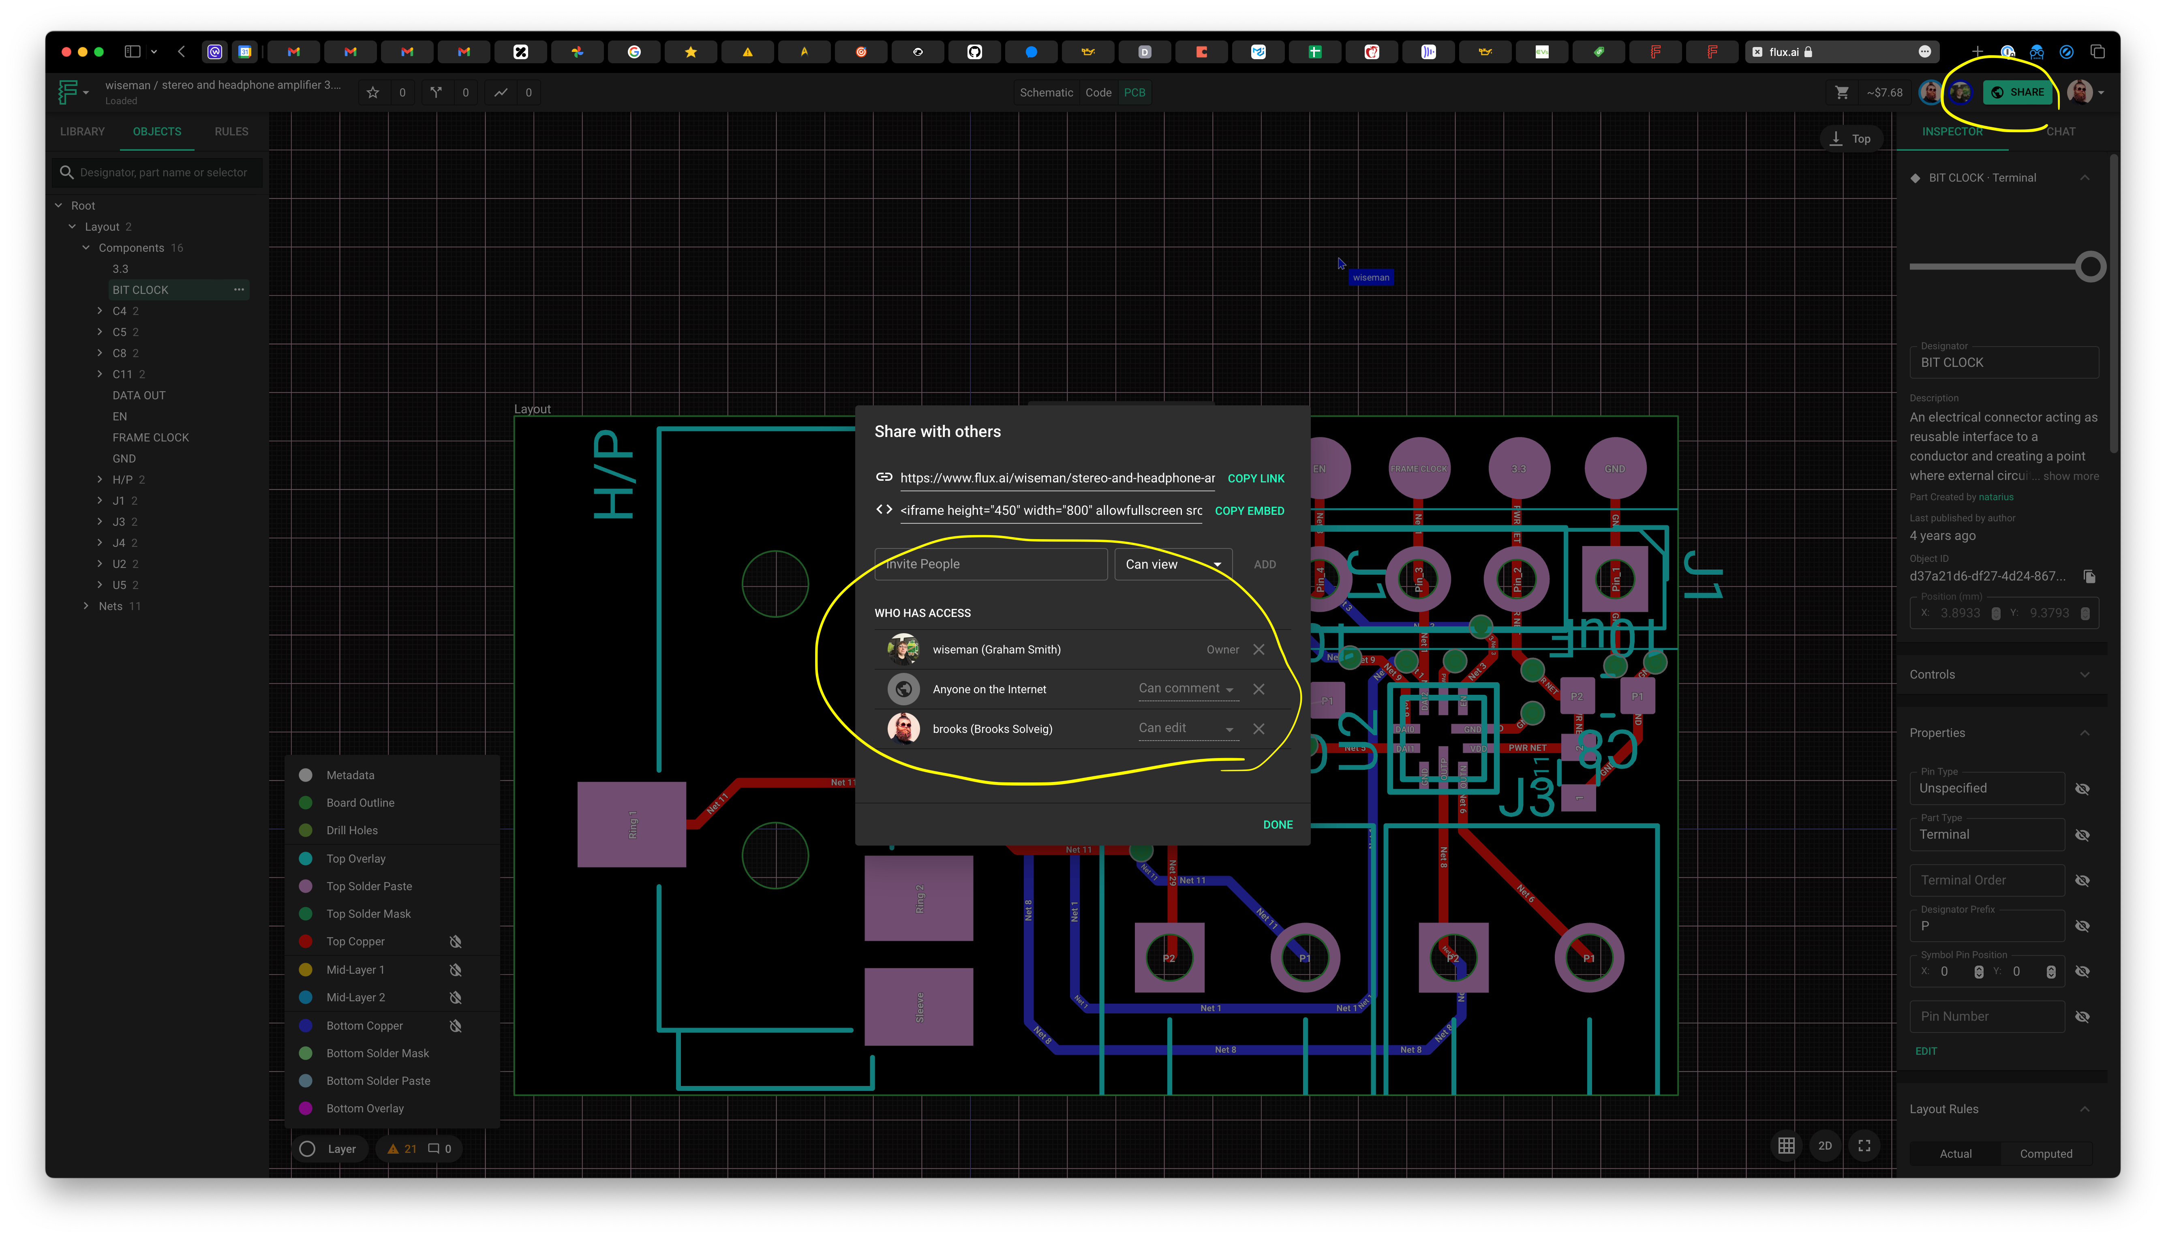Click the Invite People input field
This screenshot has height=1238, width=2166.
(x=990, y=565)
